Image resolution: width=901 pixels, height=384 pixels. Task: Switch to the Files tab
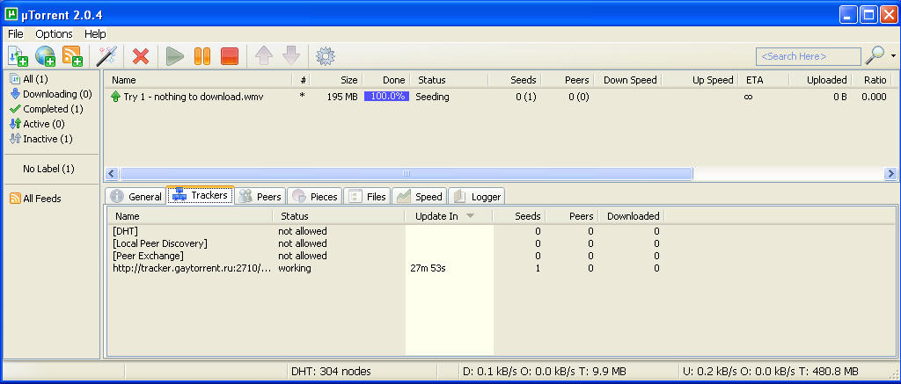pos(367,196)
